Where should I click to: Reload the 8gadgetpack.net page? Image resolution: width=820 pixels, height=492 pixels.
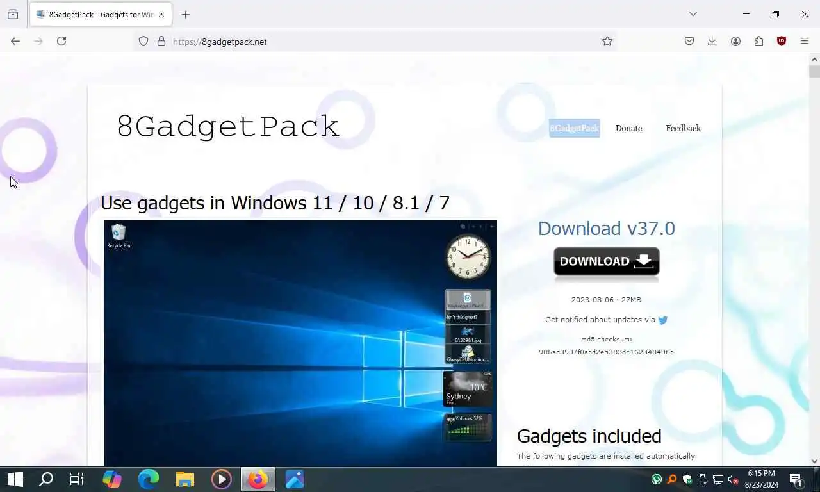click(61, 41)
